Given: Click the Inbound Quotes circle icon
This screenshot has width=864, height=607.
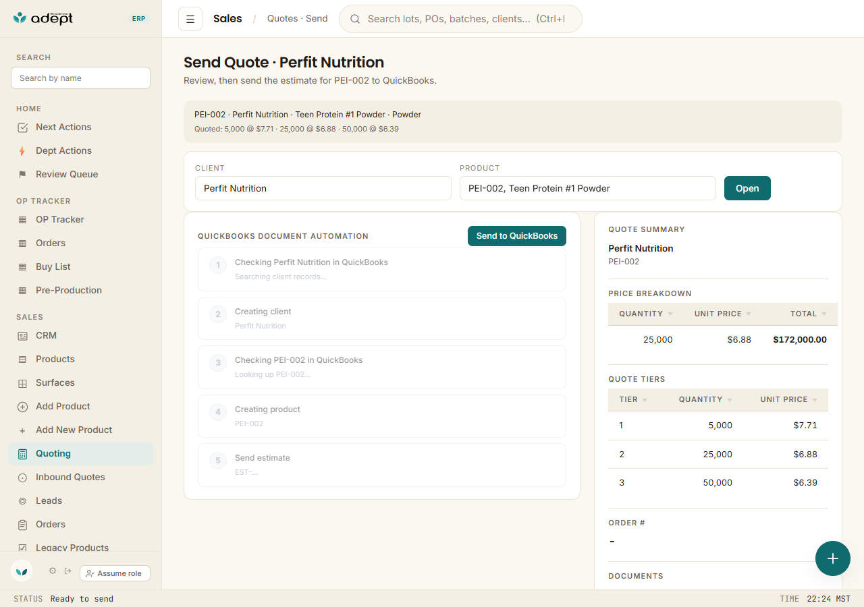Looking at the screenshot, I should click(22, 478).
